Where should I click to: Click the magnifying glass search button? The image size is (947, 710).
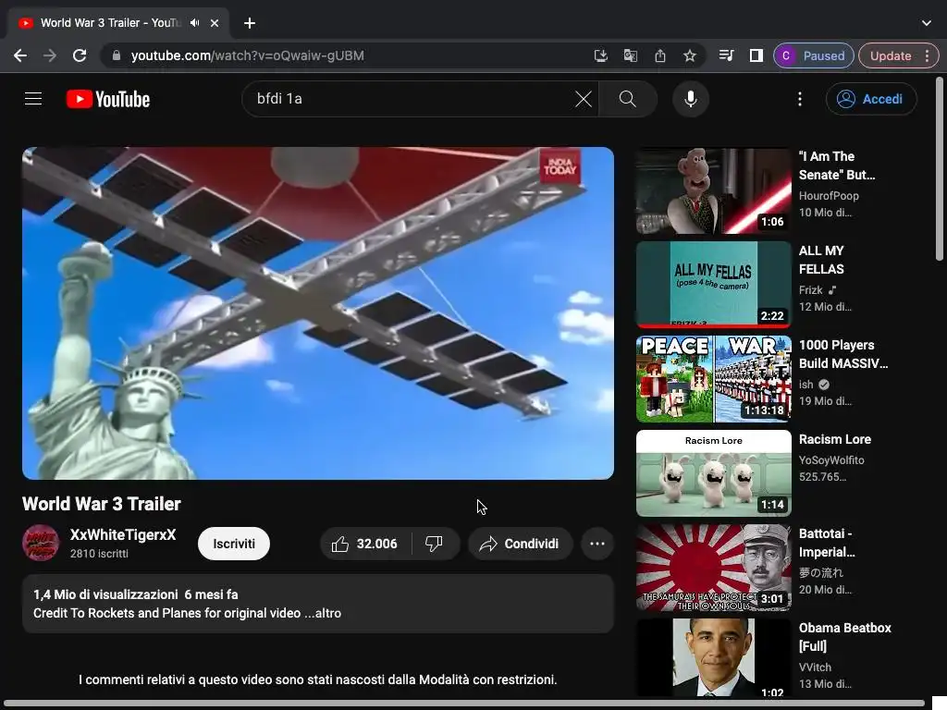(x=628, y=99)
